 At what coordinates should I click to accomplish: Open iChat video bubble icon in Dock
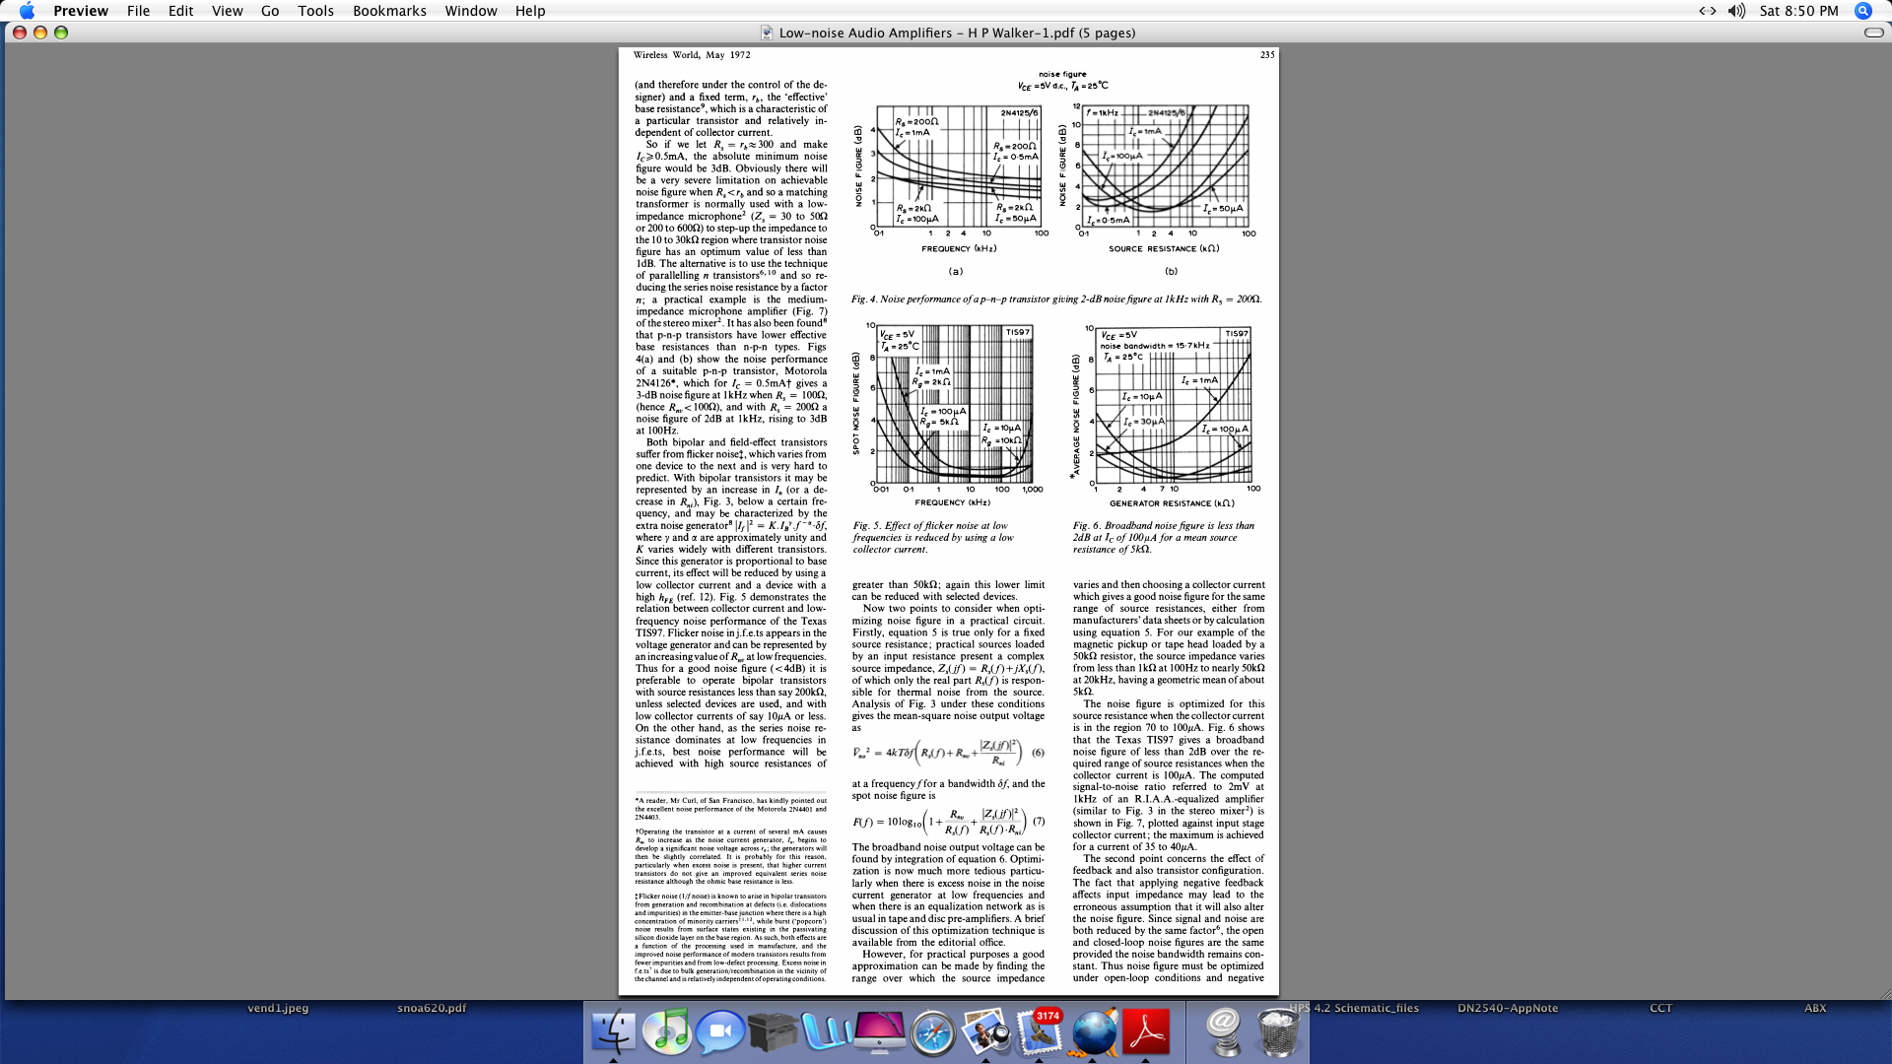(720, 1032)
